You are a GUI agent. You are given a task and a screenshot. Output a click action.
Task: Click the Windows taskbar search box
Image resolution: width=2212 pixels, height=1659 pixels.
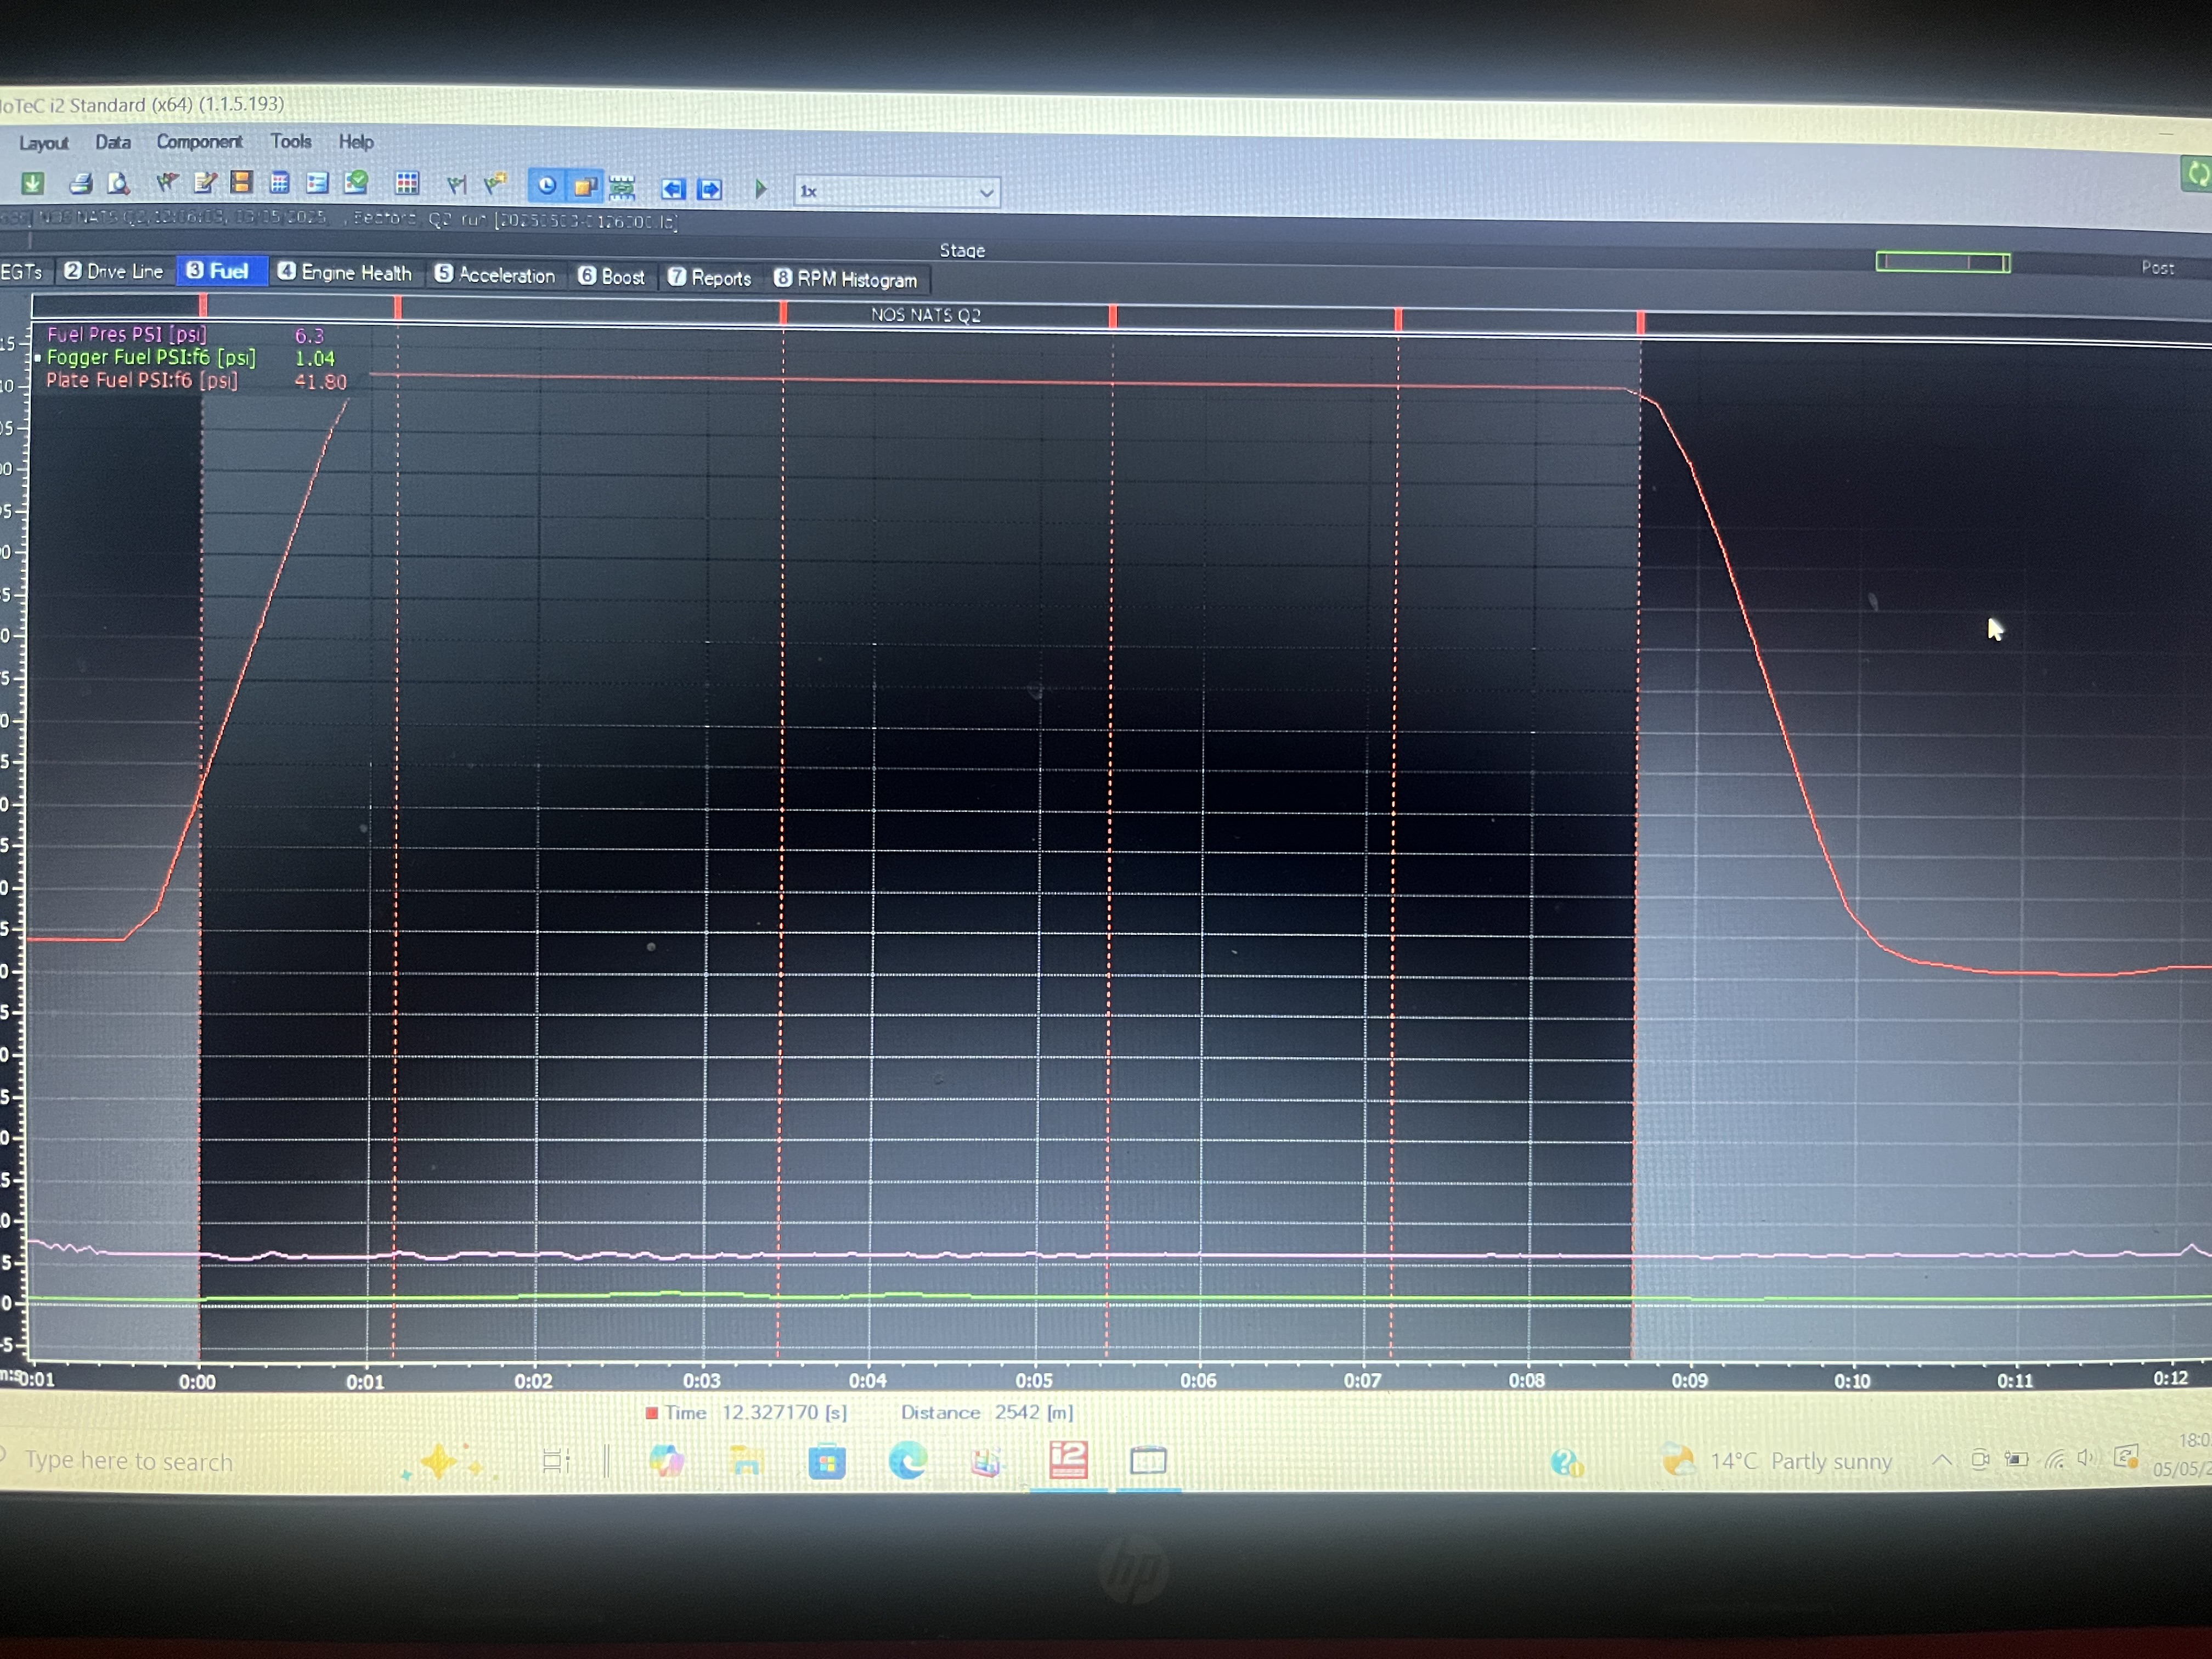[x=128, y=1461]
